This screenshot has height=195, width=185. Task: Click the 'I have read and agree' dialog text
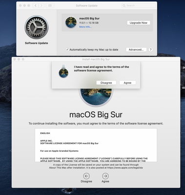102,69
